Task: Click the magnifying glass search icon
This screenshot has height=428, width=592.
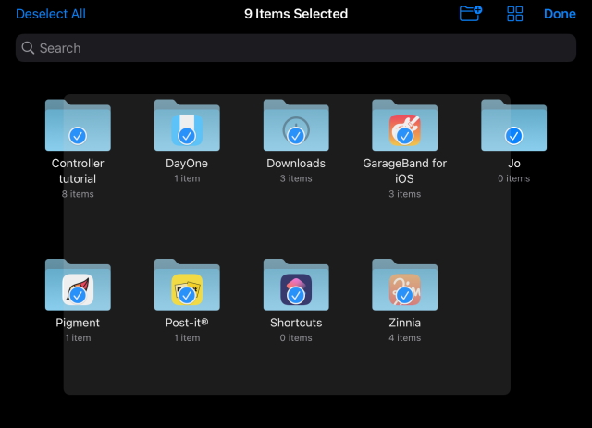Action: (x=28, y=48)
